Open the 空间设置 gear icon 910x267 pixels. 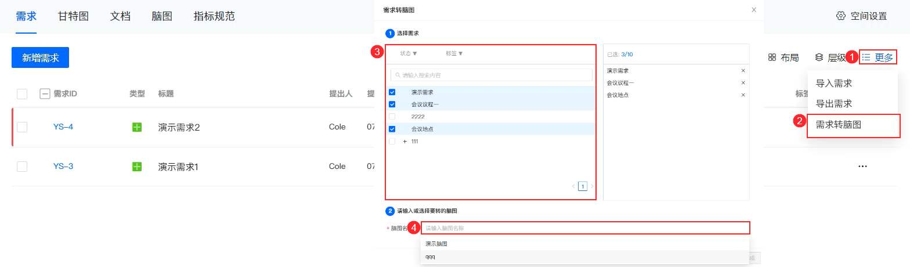[x=840, y=16]
